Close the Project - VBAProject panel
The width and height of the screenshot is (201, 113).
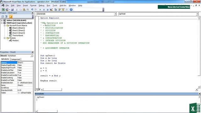(32, 13)
